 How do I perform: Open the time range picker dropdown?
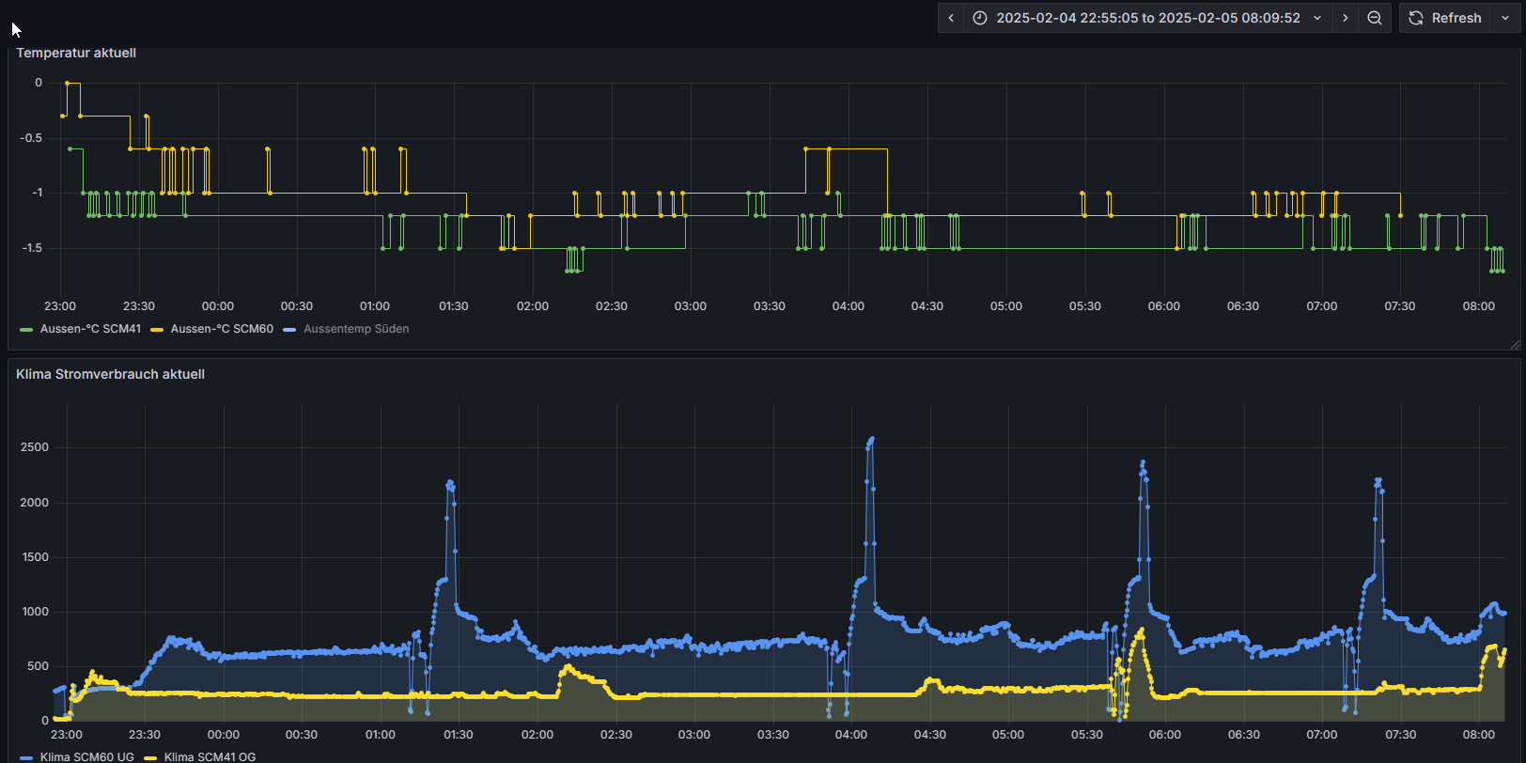pos(1147,18)
